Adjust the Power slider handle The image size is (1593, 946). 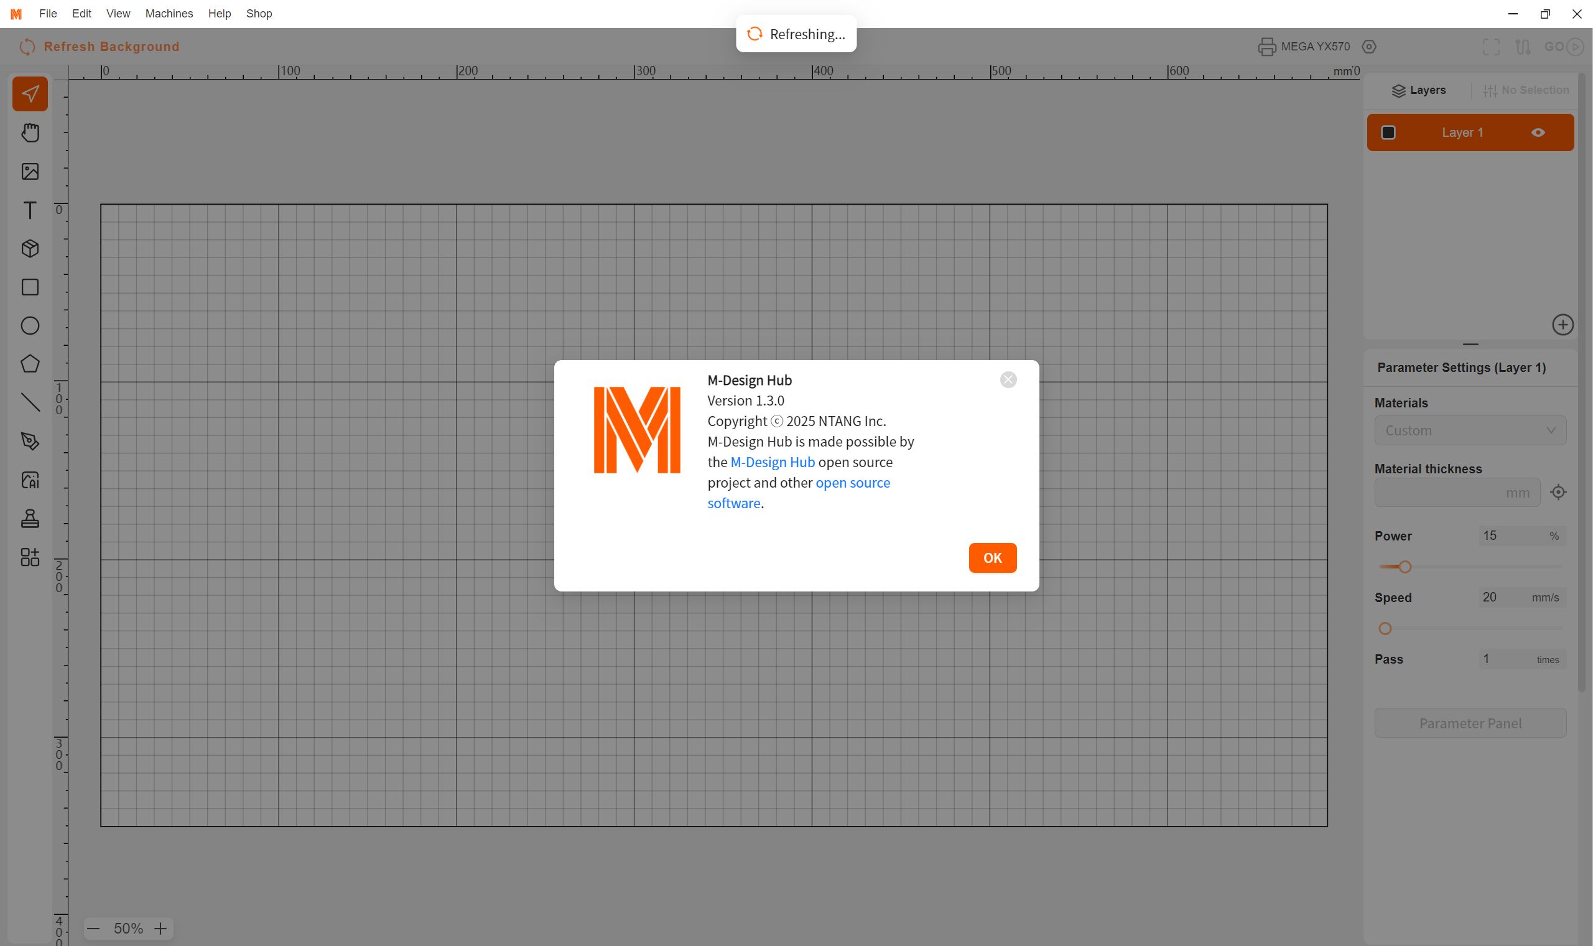click(1405, 567)
